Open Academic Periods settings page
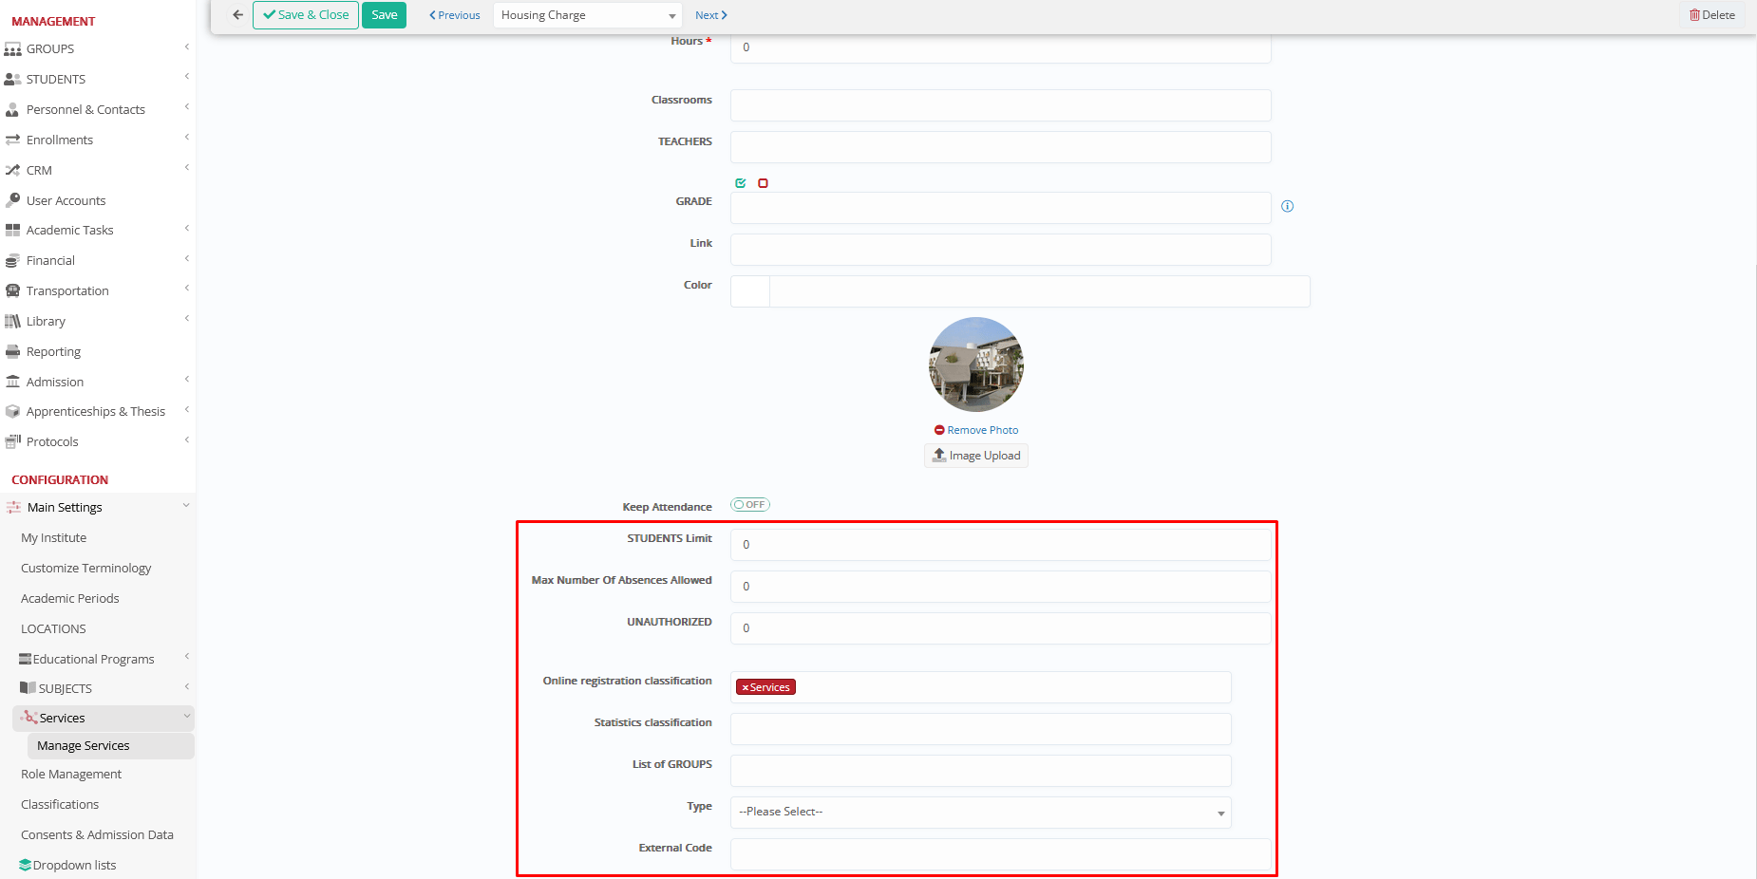 (70, 598)
